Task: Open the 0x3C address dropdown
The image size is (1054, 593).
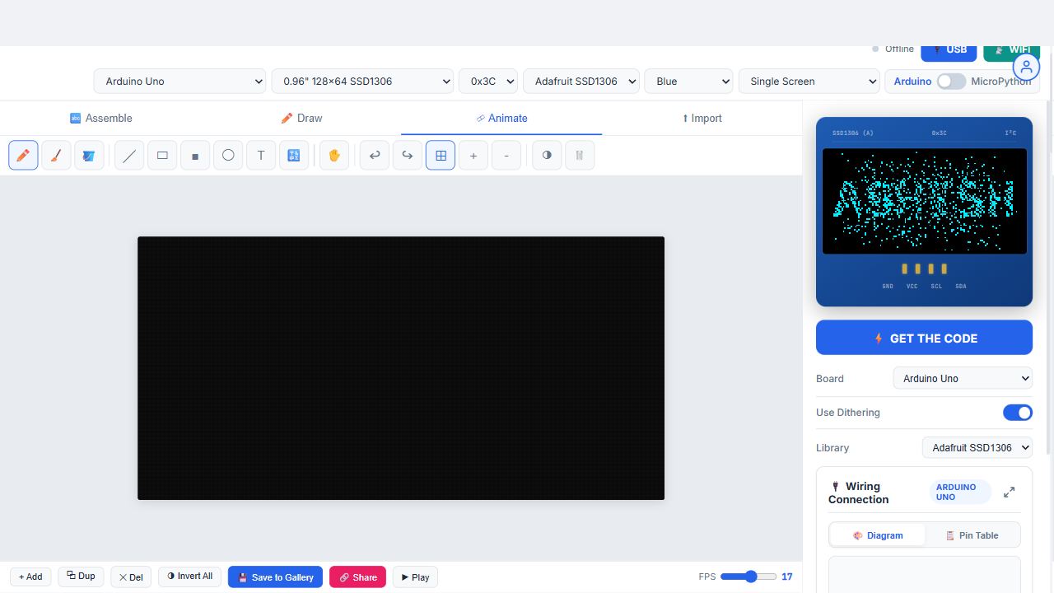Action: coord(488,81)
